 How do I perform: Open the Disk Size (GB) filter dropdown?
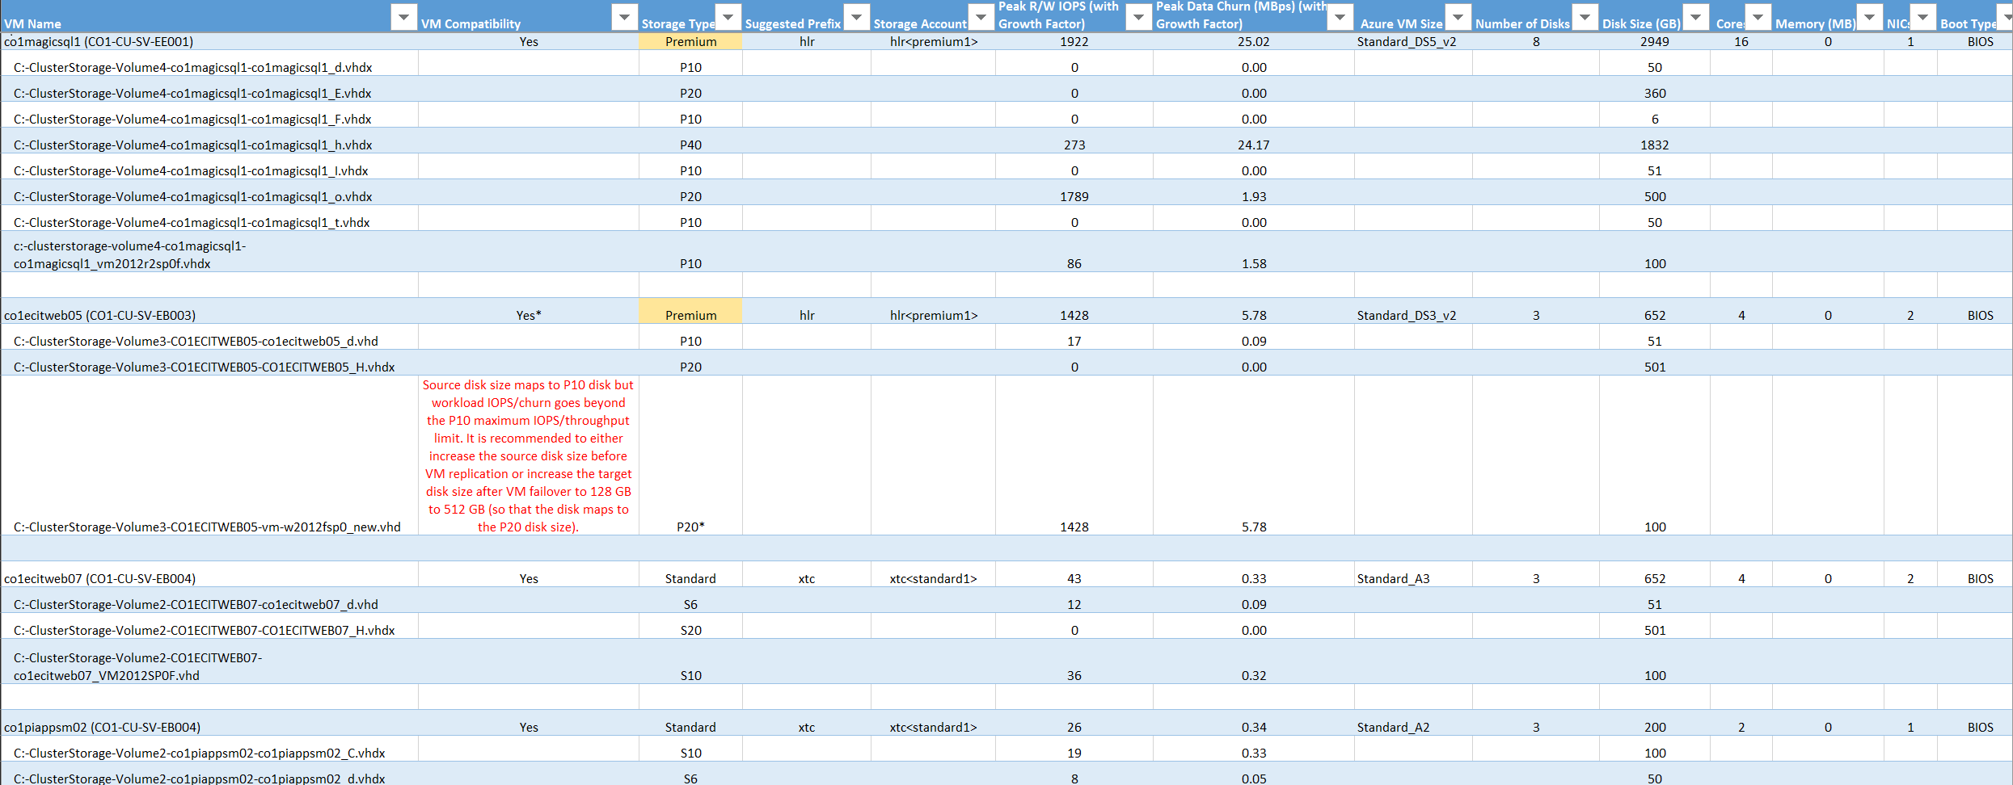pos(1696,17)
